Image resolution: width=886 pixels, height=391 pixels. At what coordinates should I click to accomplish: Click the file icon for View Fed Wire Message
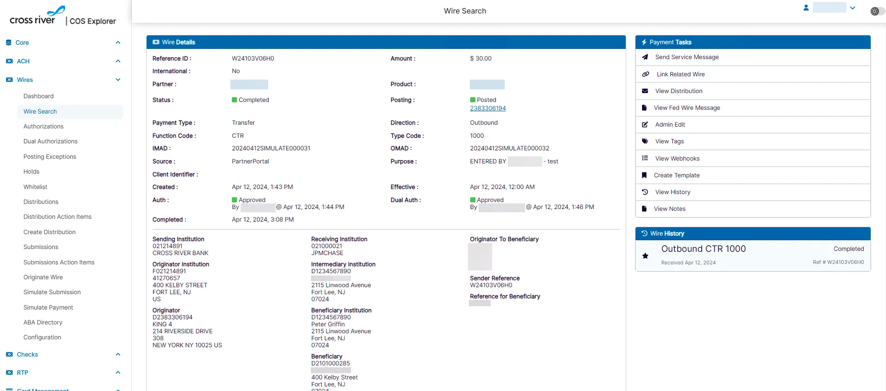644,108
